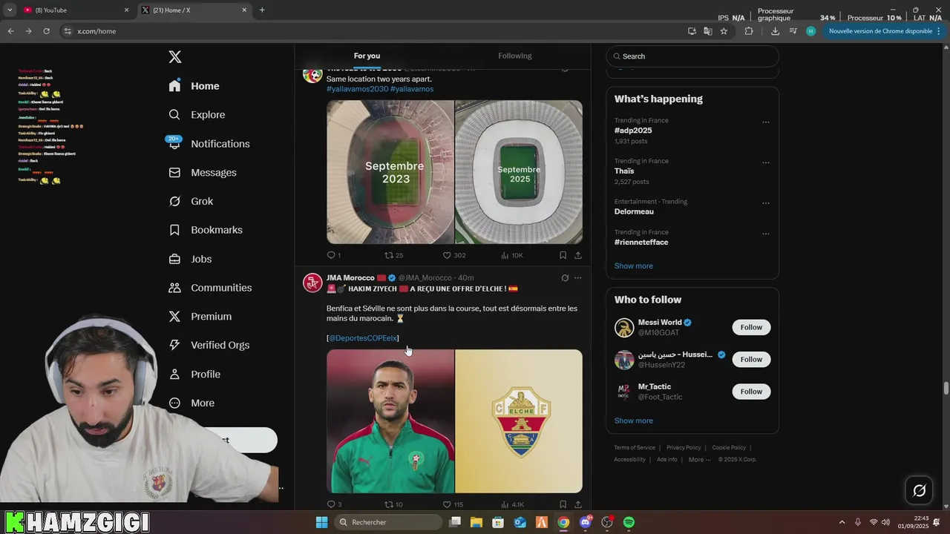Open Jobs from the sidebar
This screenshot has width=950, height=534.
point(190,259)
